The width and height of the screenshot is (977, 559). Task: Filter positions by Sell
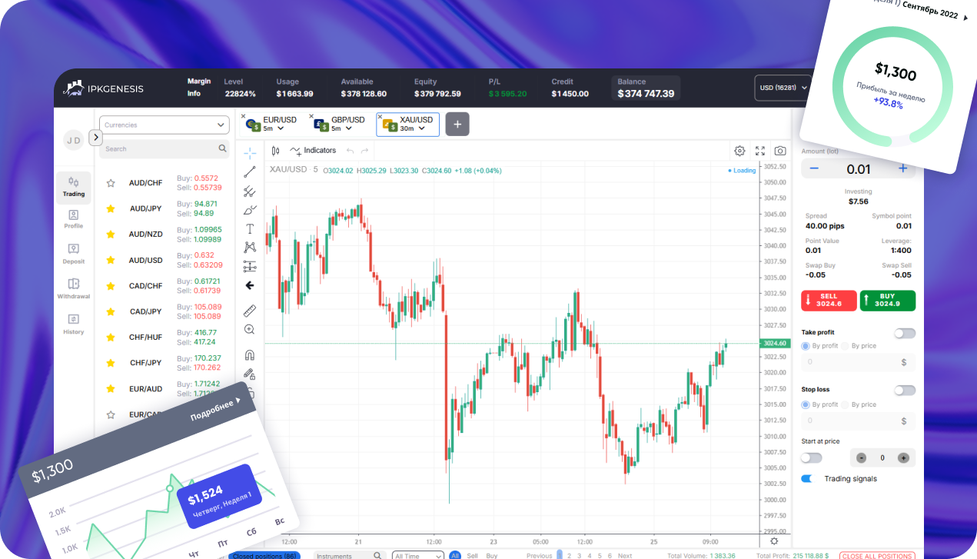[472, 555]
